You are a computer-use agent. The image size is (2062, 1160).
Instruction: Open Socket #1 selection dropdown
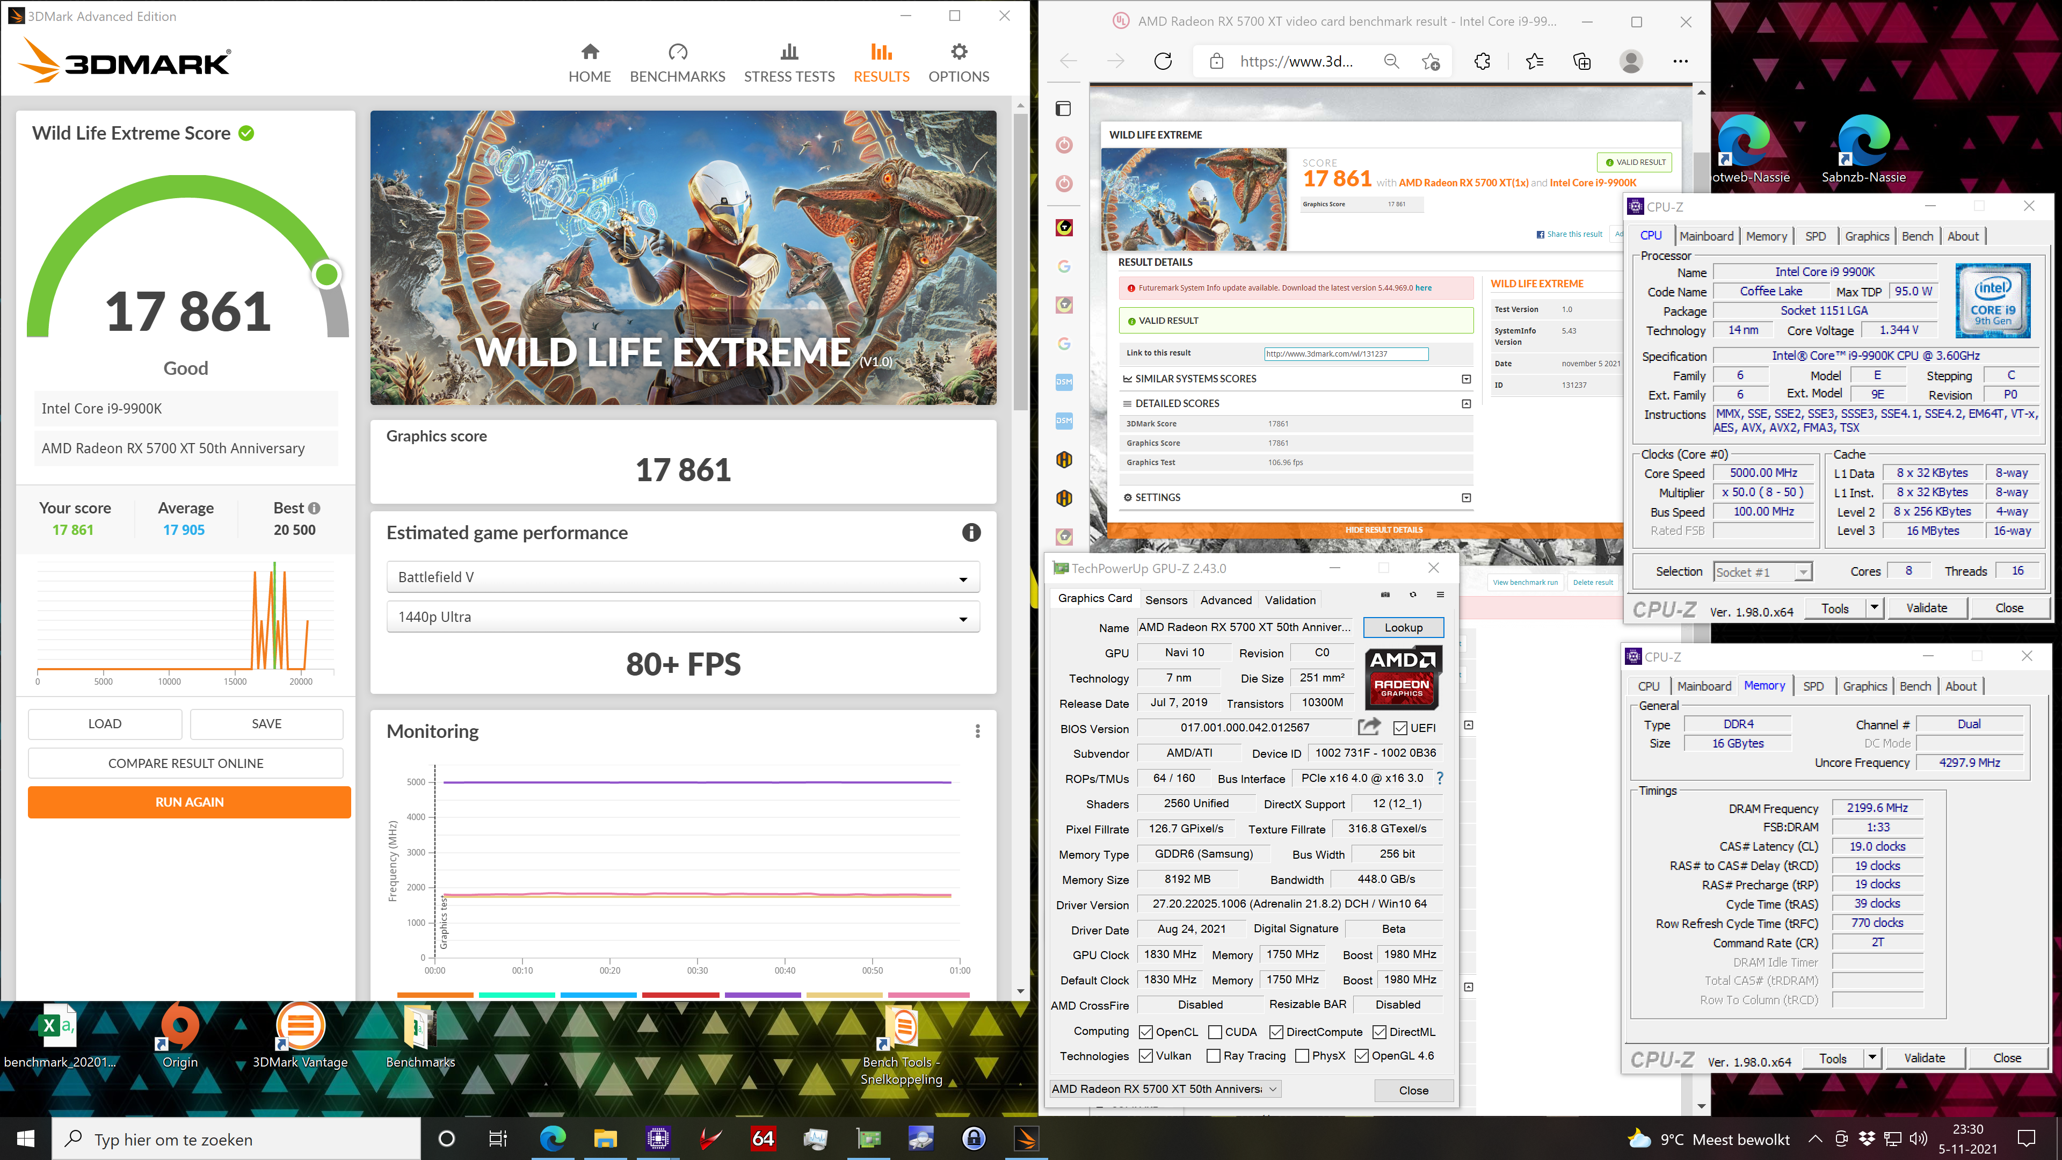point(1762,571)
